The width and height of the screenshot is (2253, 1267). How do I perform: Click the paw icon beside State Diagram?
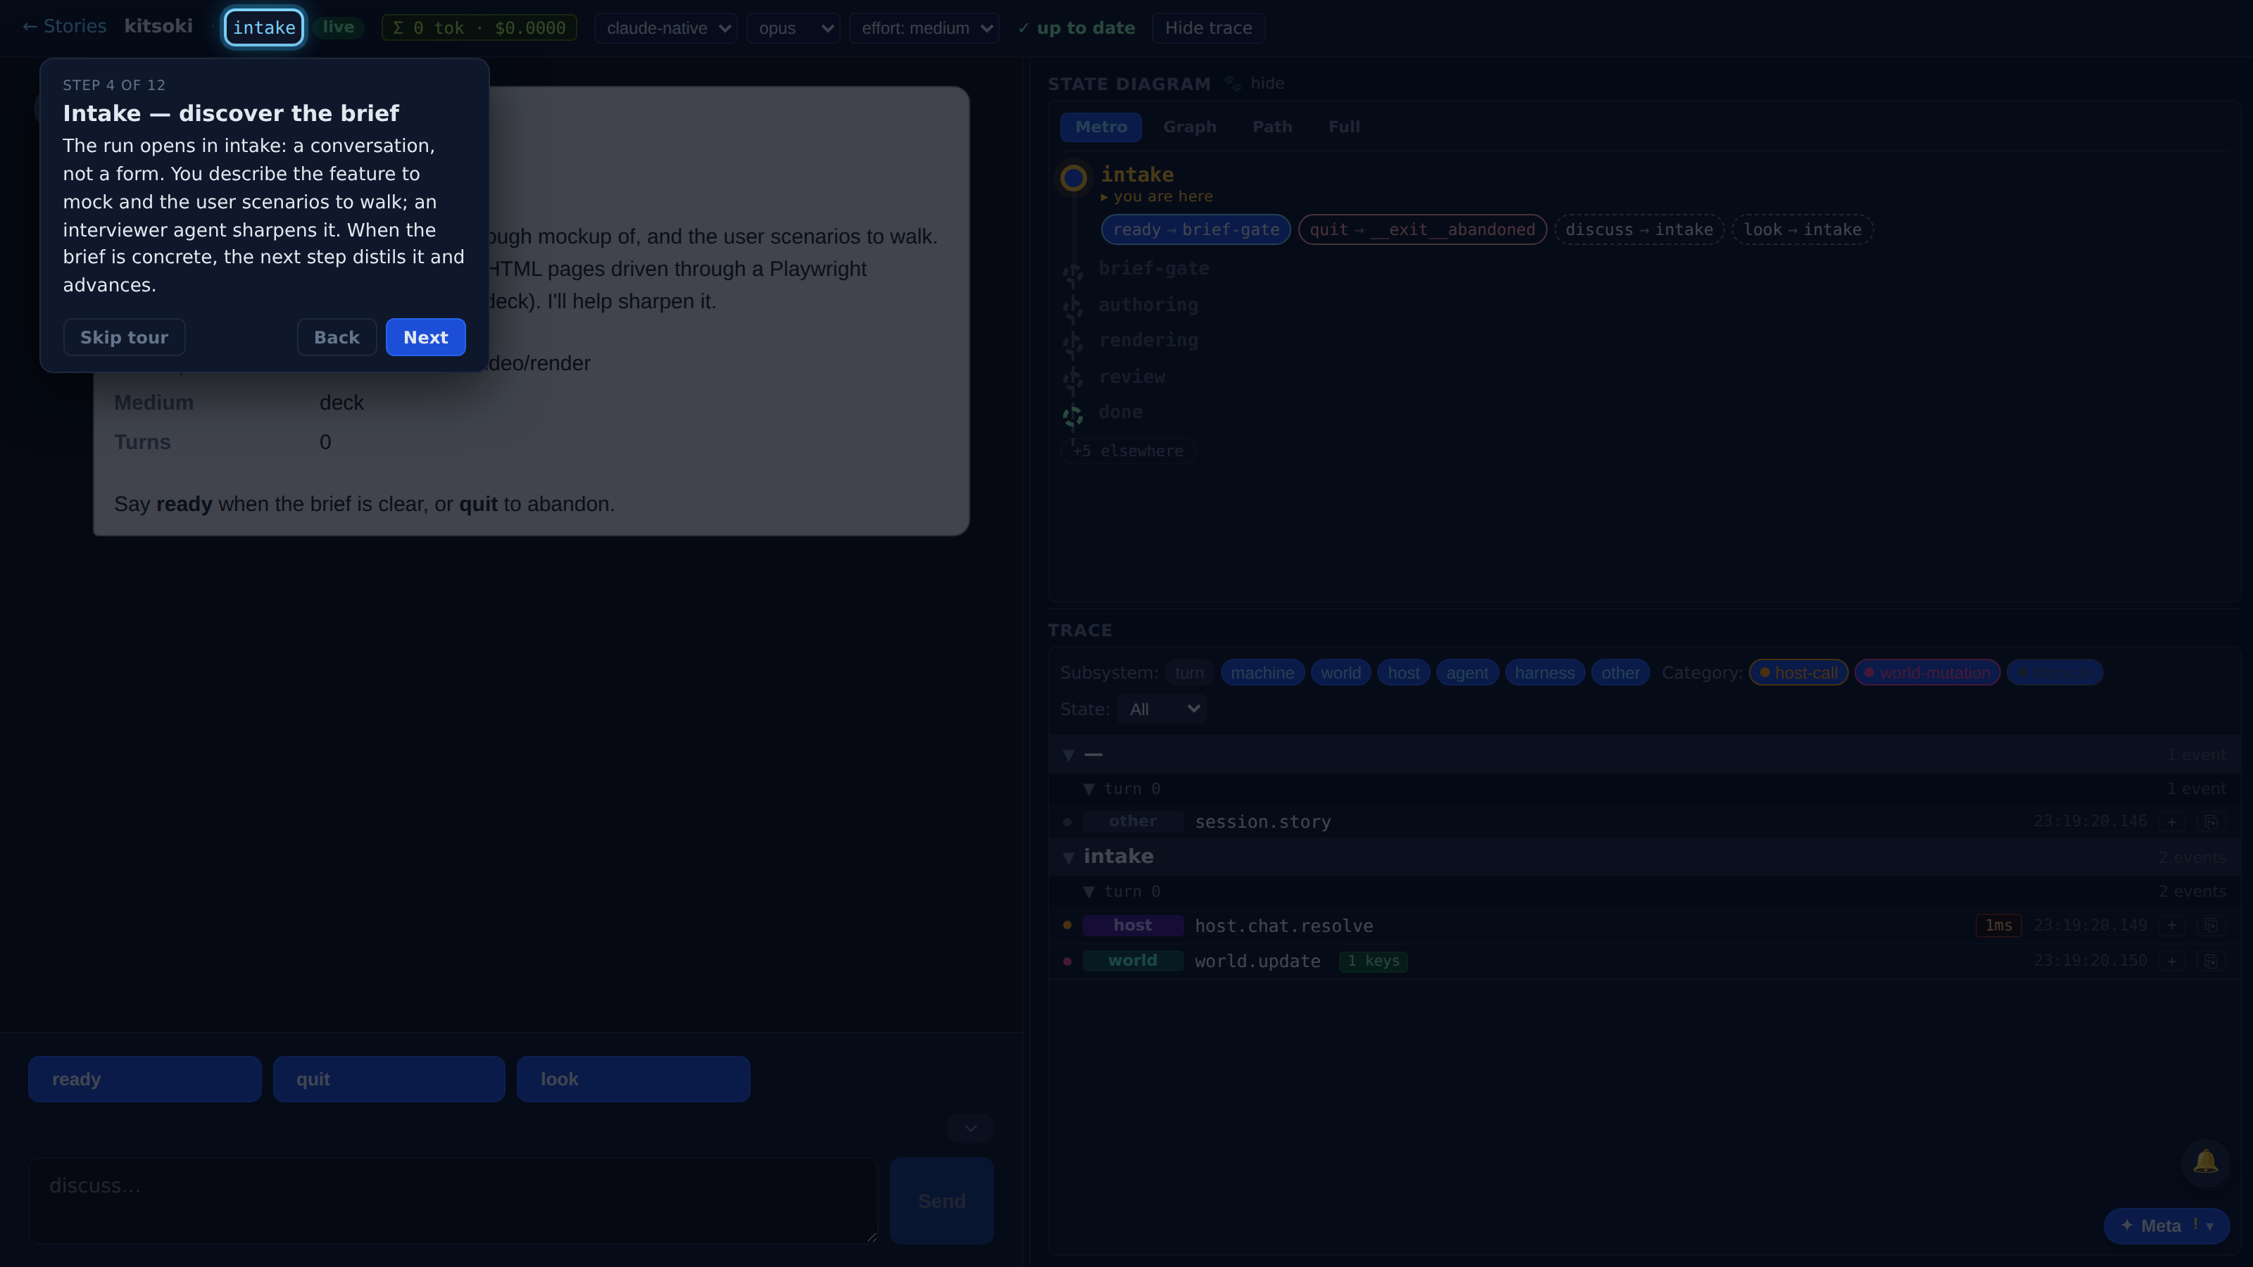(1232, 83)
